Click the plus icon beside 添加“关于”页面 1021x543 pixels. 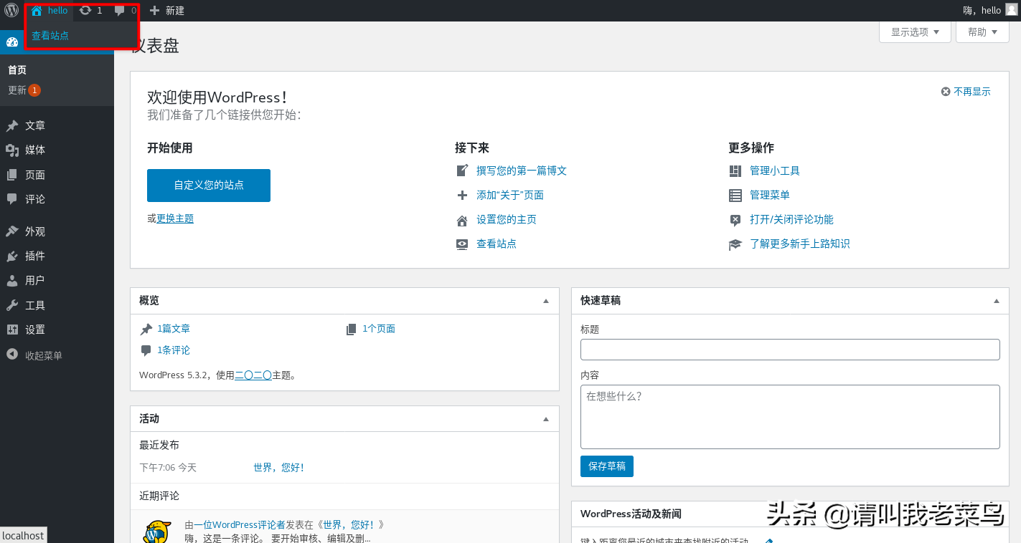click(x=462, y=195)
